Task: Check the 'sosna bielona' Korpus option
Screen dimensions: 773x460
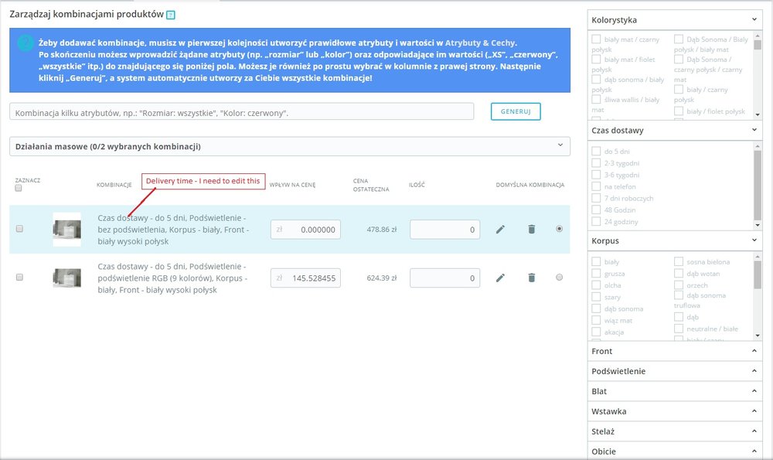Action: coord(679,261)
